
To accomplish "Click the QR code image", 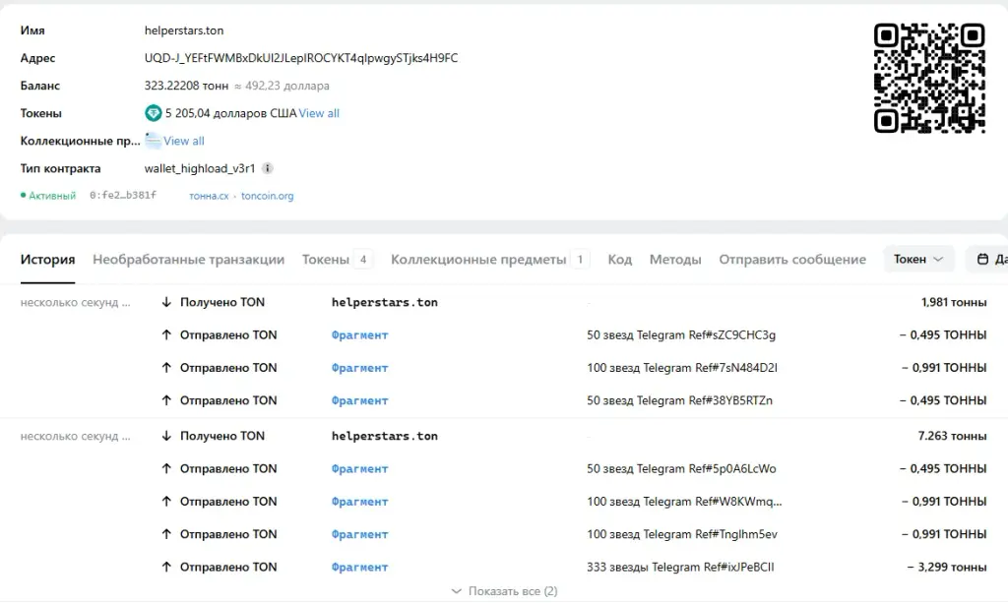I will click(x=929, y=79).
